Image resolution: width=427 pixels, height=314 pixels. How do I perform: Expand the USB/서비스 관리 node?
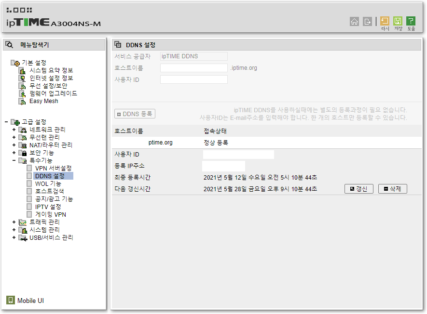pyautogui.click(x=14, y=237)
